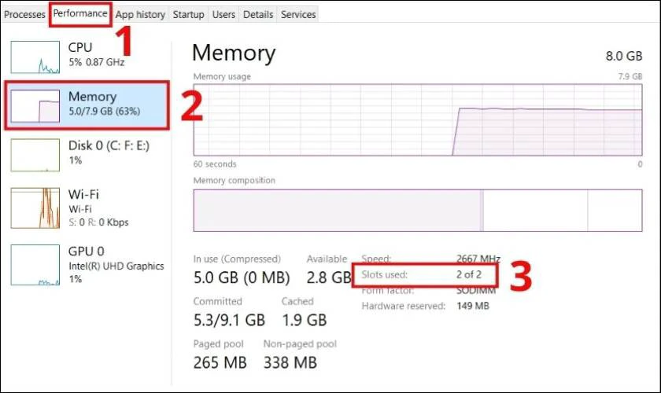Go to the Startup tab

pyautogui.click(x=188, y=14)
